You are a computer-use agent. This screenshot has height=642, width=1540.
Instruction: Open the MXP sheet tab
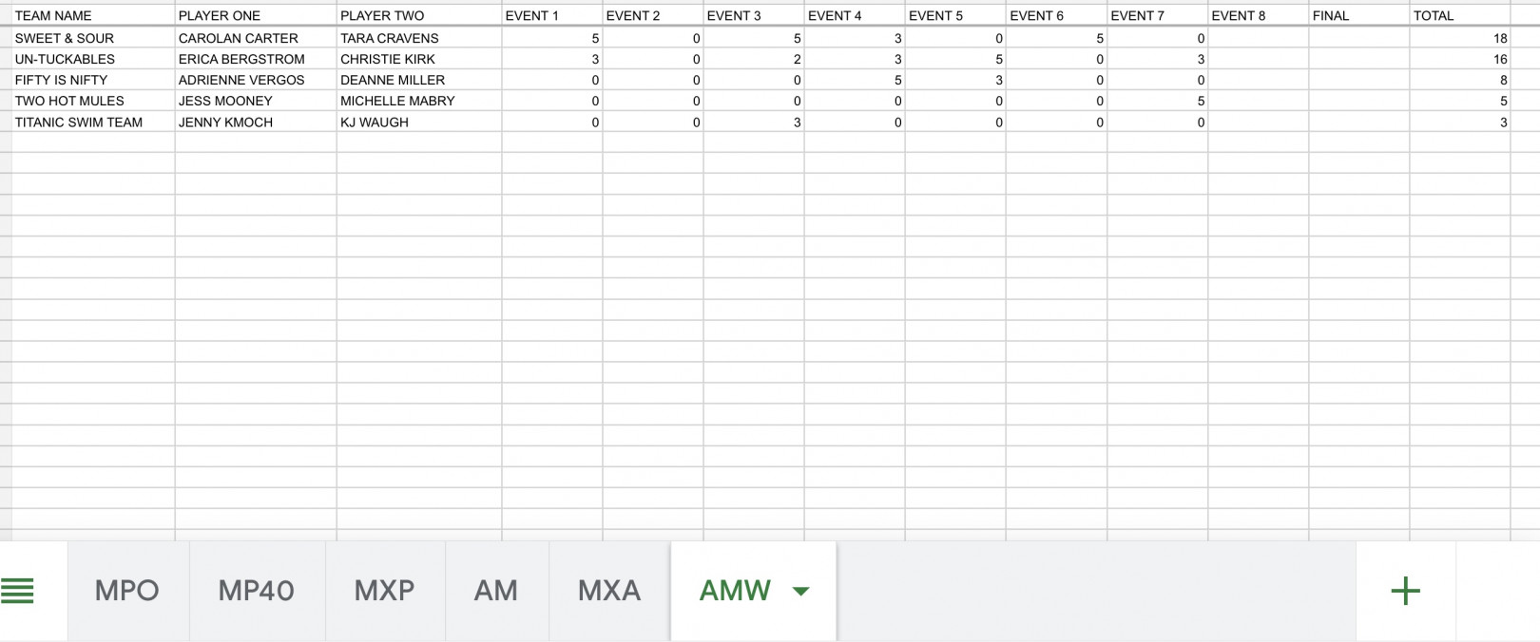[x=384, y=591]
